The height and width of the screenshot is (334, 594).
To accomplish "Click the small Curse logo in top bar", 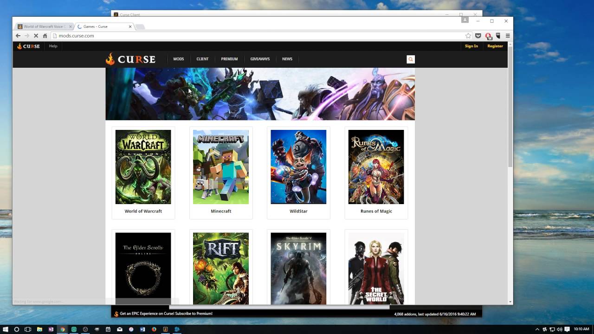I will [28, 46].
